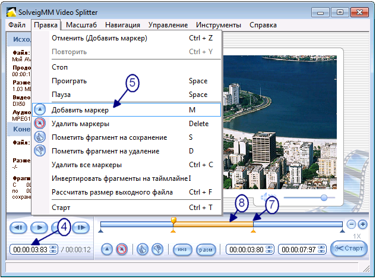Click the delete markers icon in menu
Image resolution: width=376 pixels, height=279 pixels.
pos(40,123)
